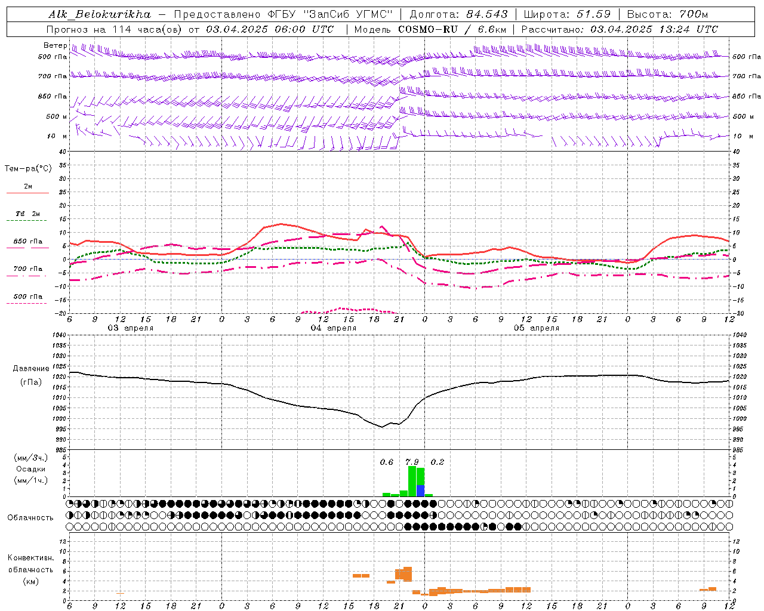Click the longitude value Долгота: 84.543

(x=459, y=14)
